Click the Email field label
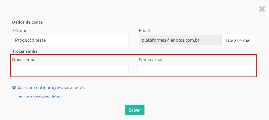The image size is (269, 120). 144,31
